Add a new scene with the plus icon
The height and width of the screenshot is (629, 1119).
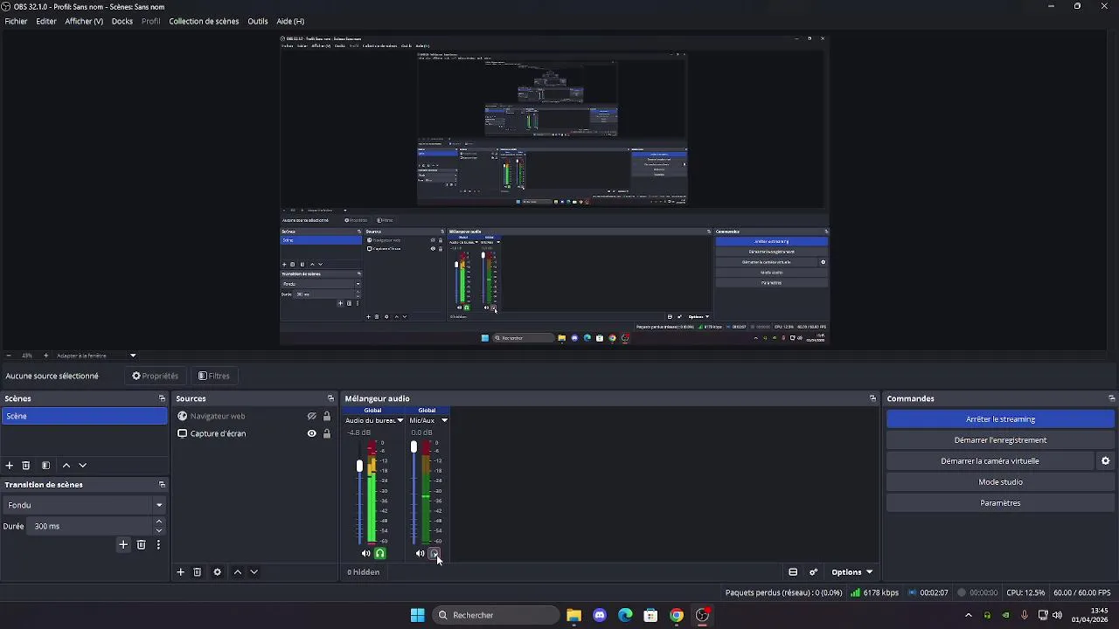10,466
